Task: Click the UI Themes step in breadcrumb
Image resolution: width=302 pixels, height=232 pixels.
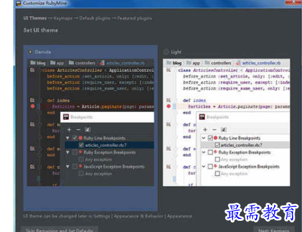Action: coord(35,18)
